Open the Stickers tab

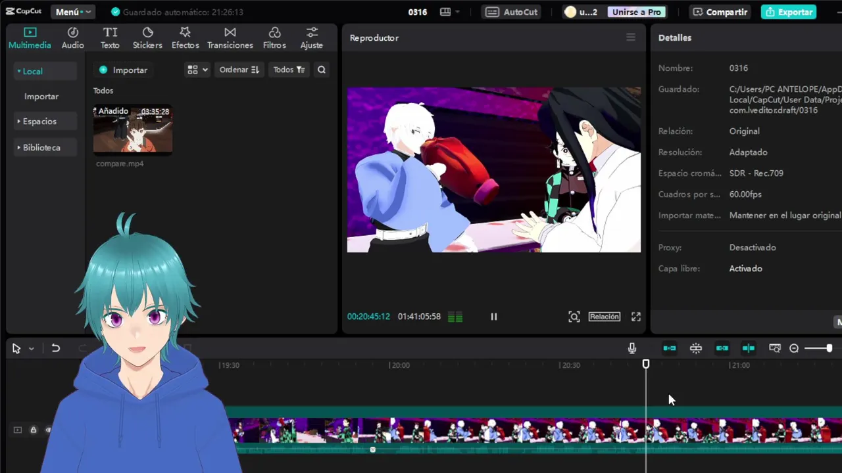[x=147, y=38]
